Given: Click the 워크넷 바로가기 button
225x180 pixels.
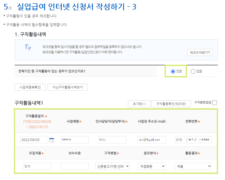Looking at the screenshot, I should pos(200,52).
